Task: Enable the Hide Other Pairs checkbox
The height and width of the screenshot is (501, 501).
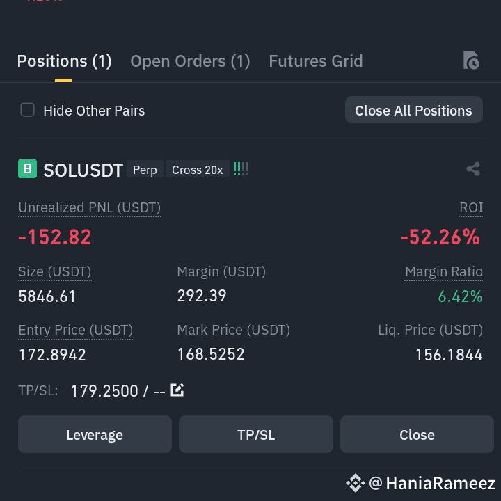Action: click(27, 110)
